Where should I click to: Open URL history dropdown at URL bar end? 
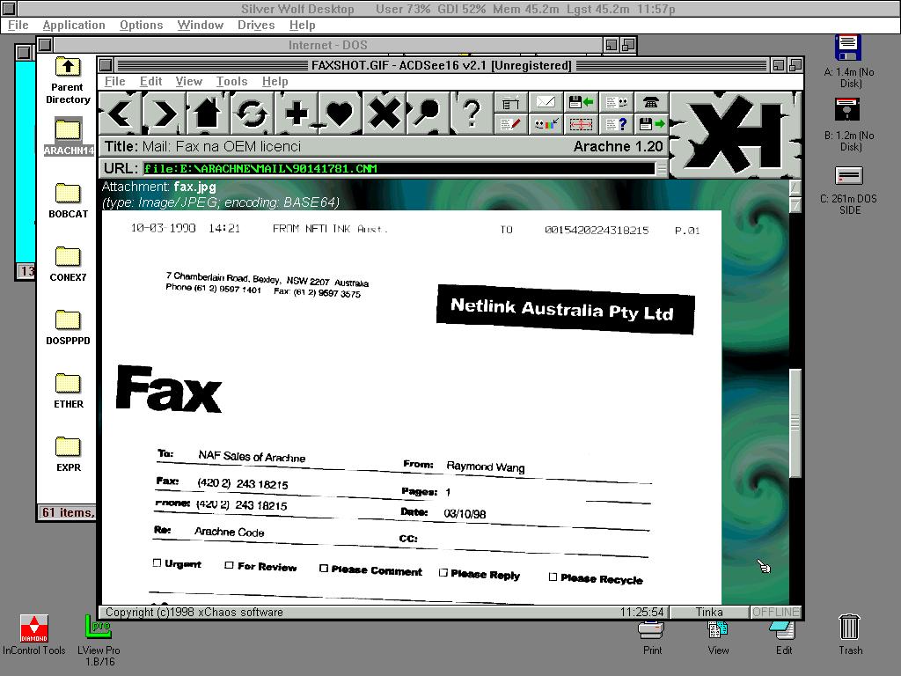pyautogui.click(x=661, y=168)
